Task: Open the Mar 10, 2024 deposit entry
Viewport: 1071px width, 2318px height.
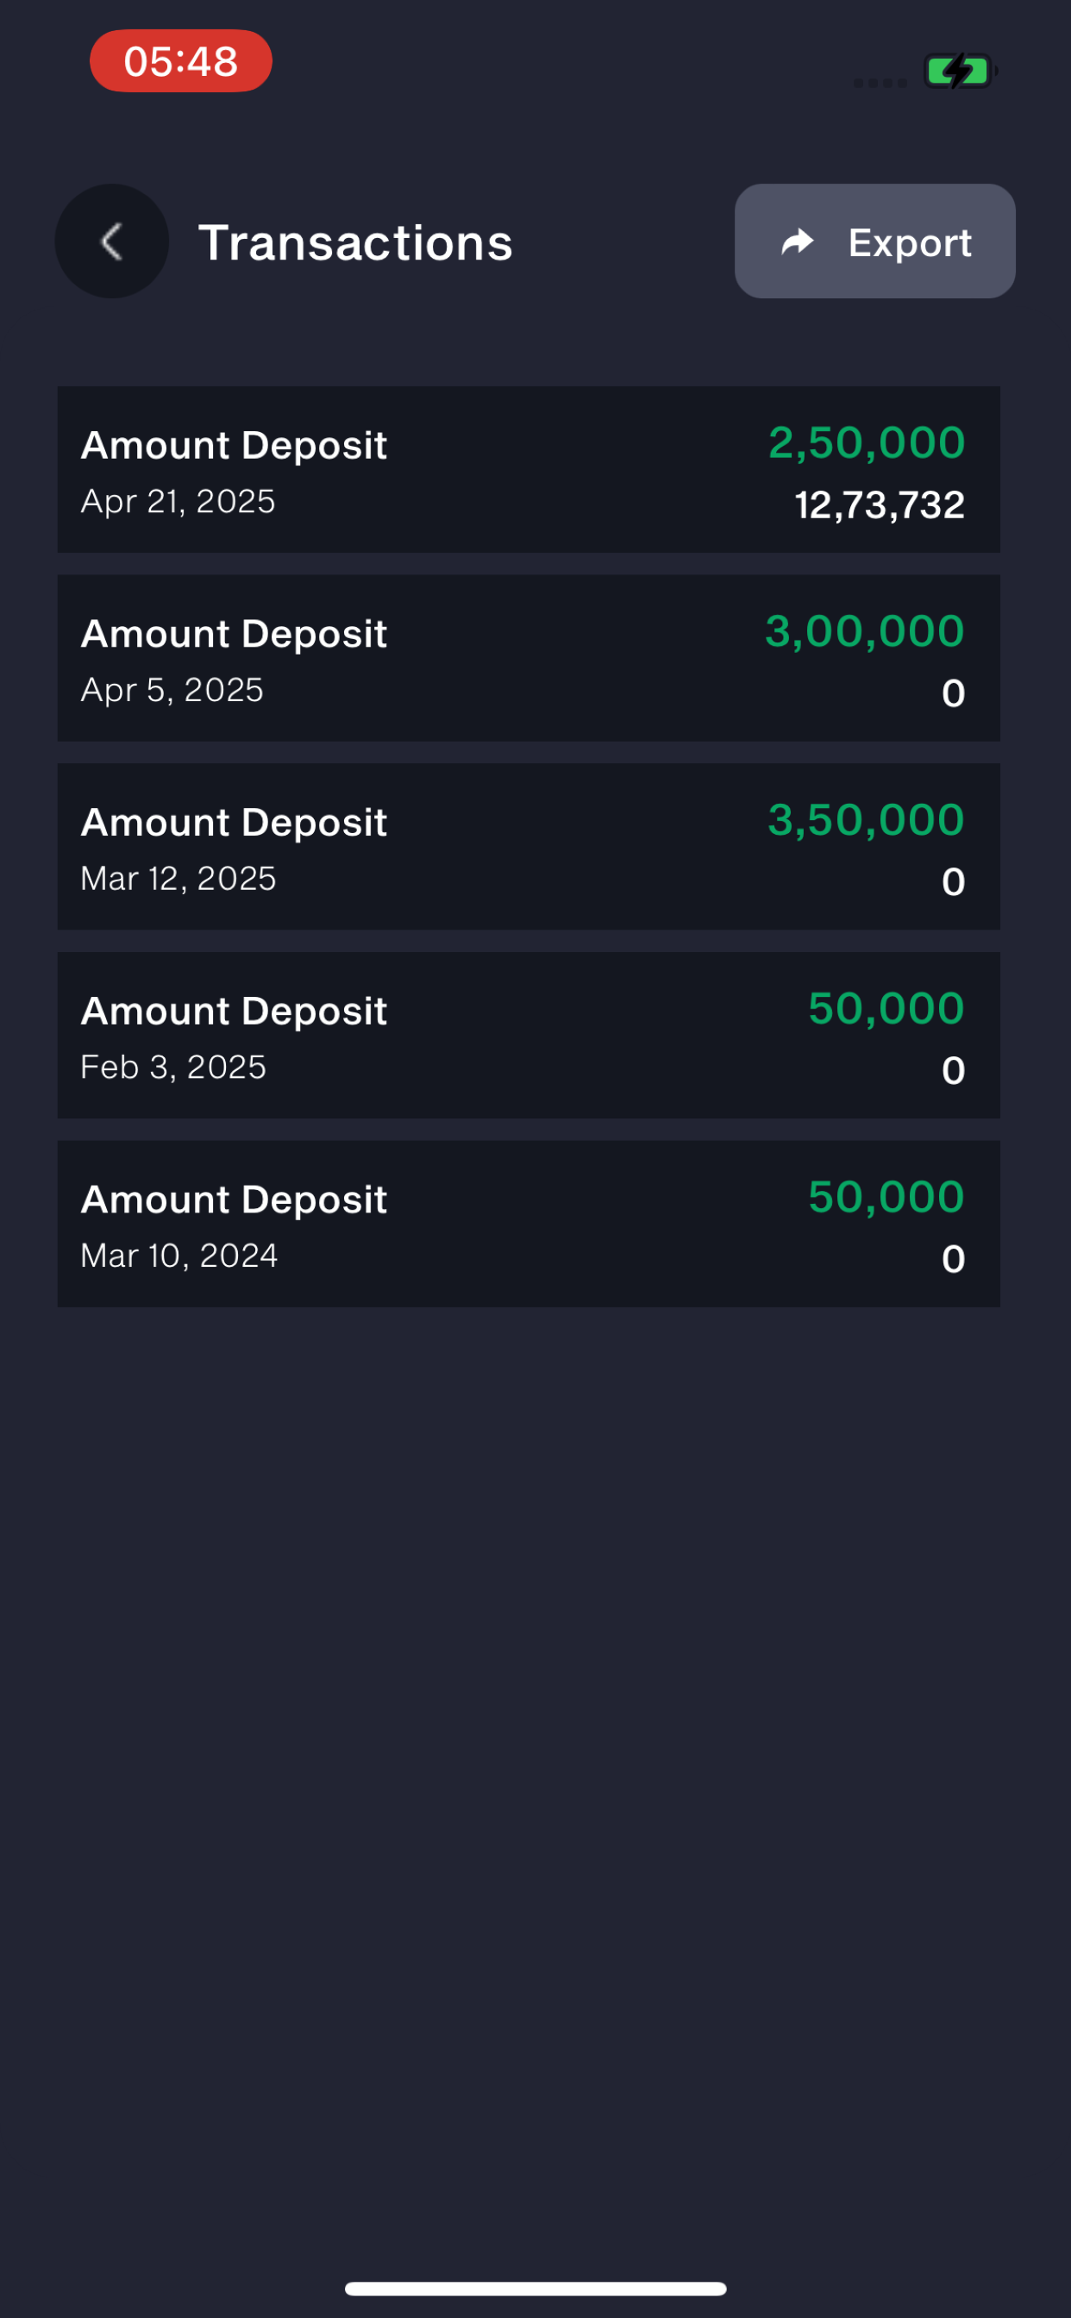Action: click(x=529, y=1224)
